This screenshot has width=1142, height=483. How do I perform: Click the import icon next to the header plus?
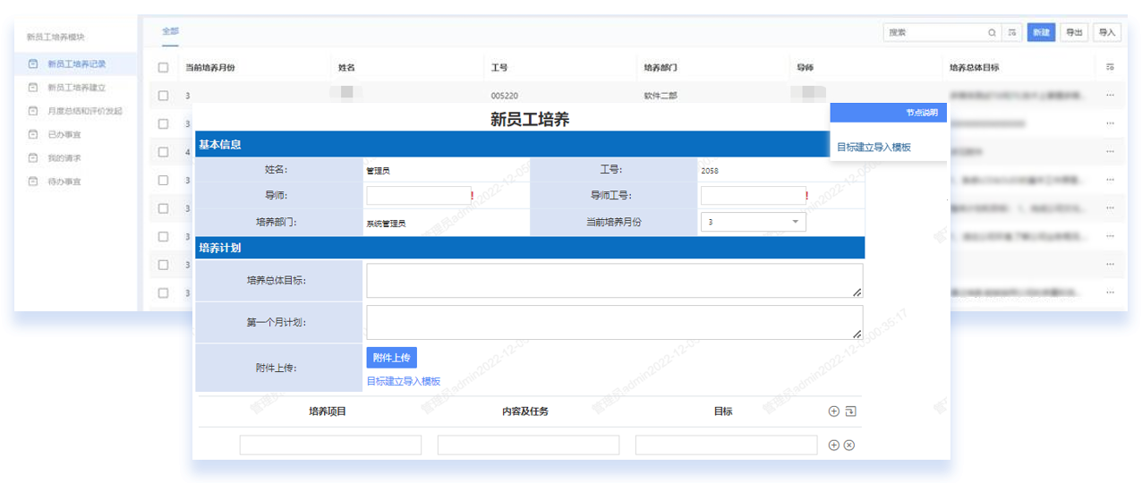pos(850,411)
